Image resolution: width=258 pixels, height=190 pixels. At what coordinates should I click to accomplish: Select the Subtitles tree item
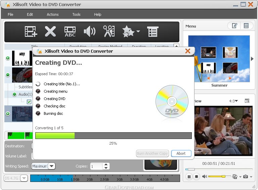(25, 87)
